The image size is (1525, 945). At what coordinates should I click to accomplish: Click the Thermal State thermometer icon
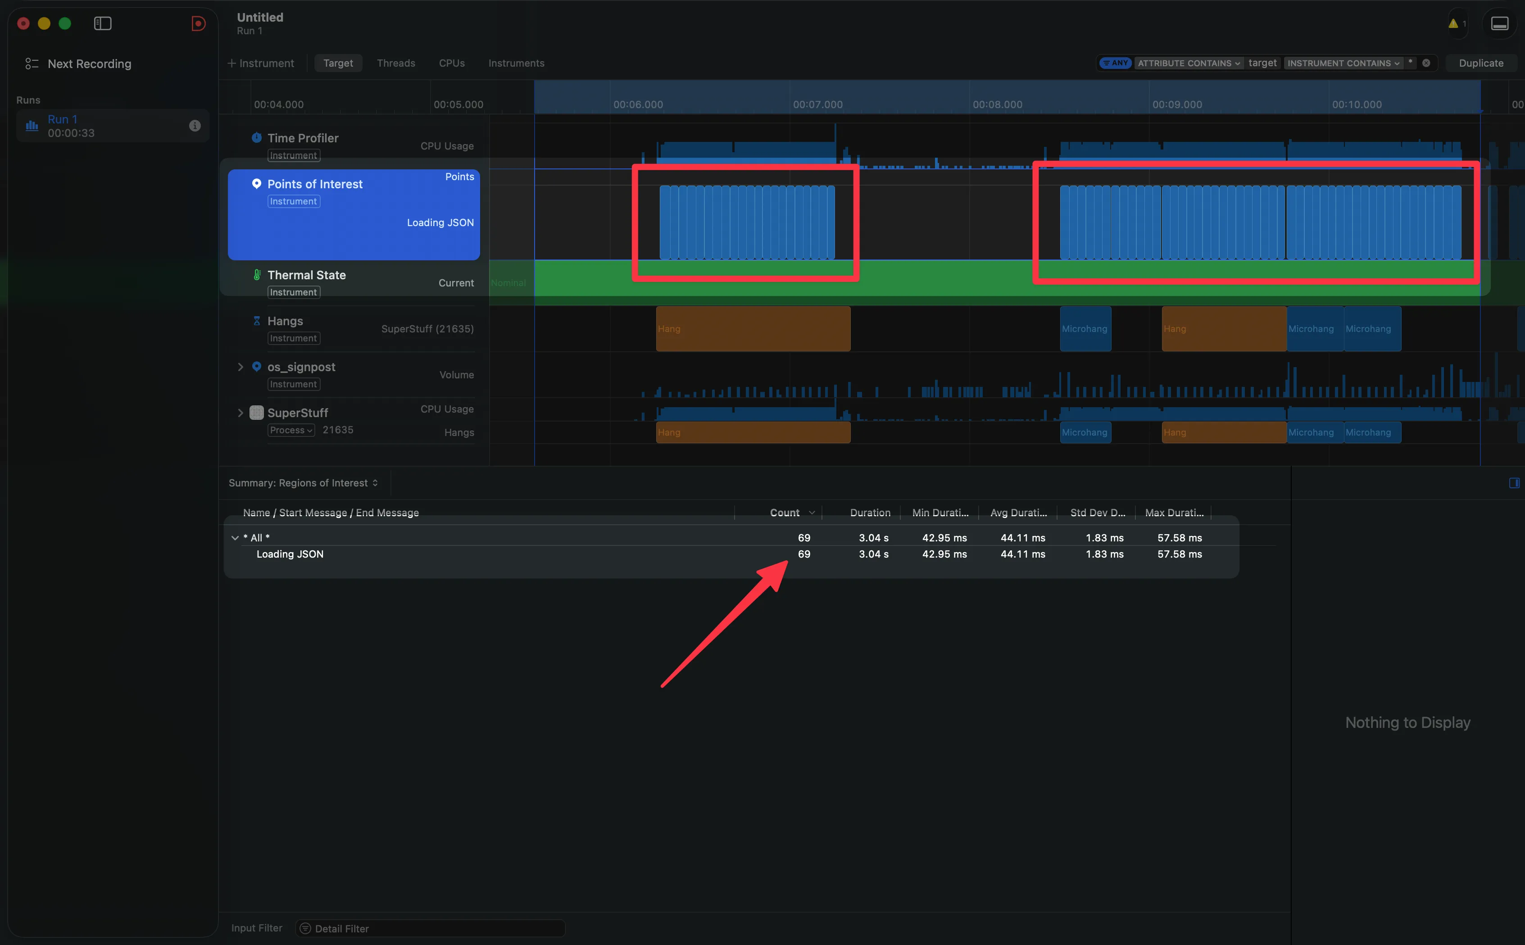pyautogui.click(x=257, y=274)
